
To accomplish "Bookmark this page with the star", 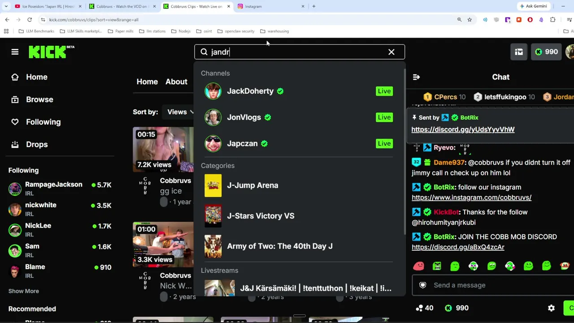I will (x=470, y=20).
